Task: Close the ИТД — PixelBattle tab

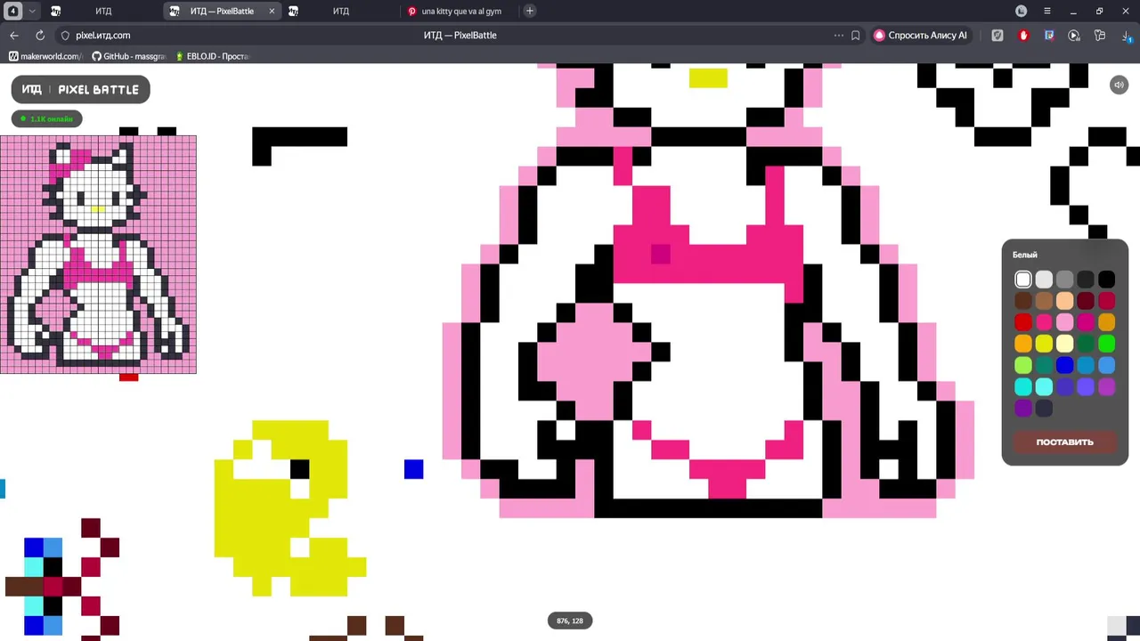Action: click(x=272, y=12)
